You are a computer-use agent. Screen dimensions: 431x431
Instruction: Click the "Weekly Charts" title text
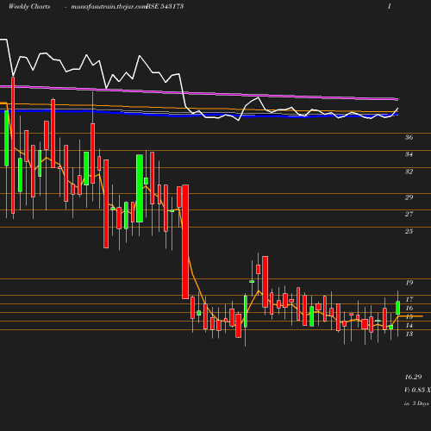(29, 6)
